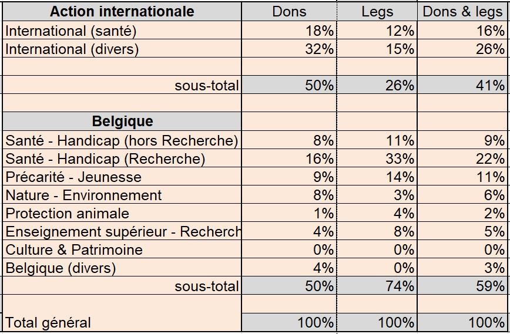Click the Dons column header
The height and width of the screenshot is (334, 510).
[x=289, y=12]
